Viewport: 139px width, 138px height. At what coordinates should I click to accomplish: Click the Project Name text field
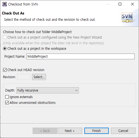pyautogui.click(x=81, y=57)
